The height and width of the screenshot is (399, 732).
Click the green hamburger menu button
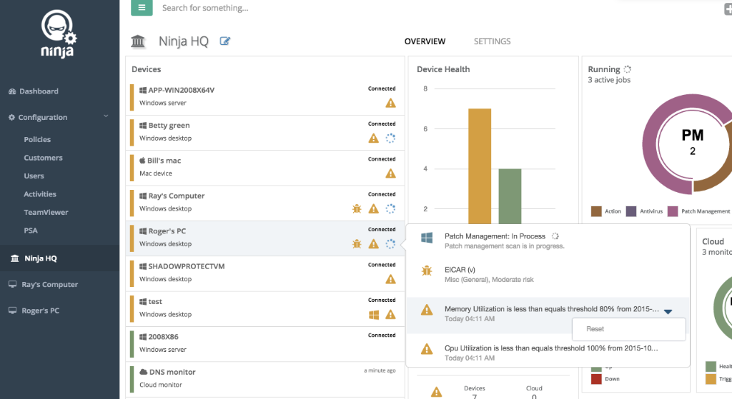tap(142, 8)
